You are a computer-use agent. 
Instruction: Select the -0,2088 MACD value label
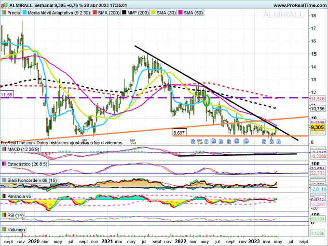click(318, 156)
